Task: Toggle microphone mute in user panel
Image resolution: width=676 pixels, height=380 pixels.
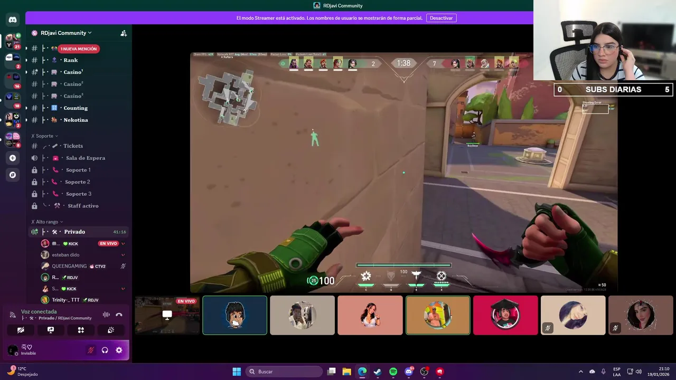Action: [91, 350]
